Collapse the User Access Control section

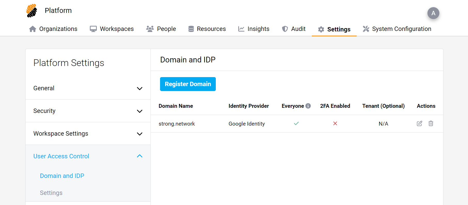(x=139, y=156)
